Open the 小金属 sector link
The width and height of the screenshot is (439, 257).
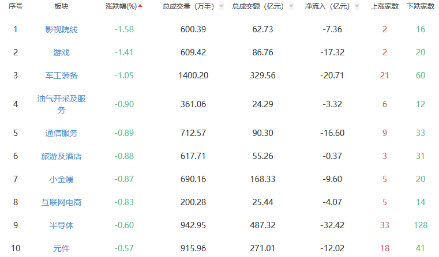[61, 179]
